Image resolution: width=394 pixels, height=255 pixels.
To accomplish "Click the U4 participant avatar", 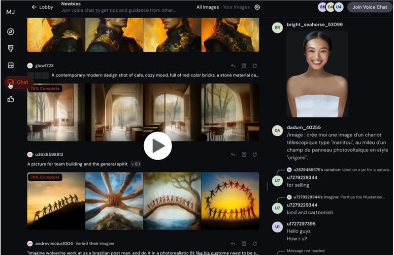I will tap(339, 7).
